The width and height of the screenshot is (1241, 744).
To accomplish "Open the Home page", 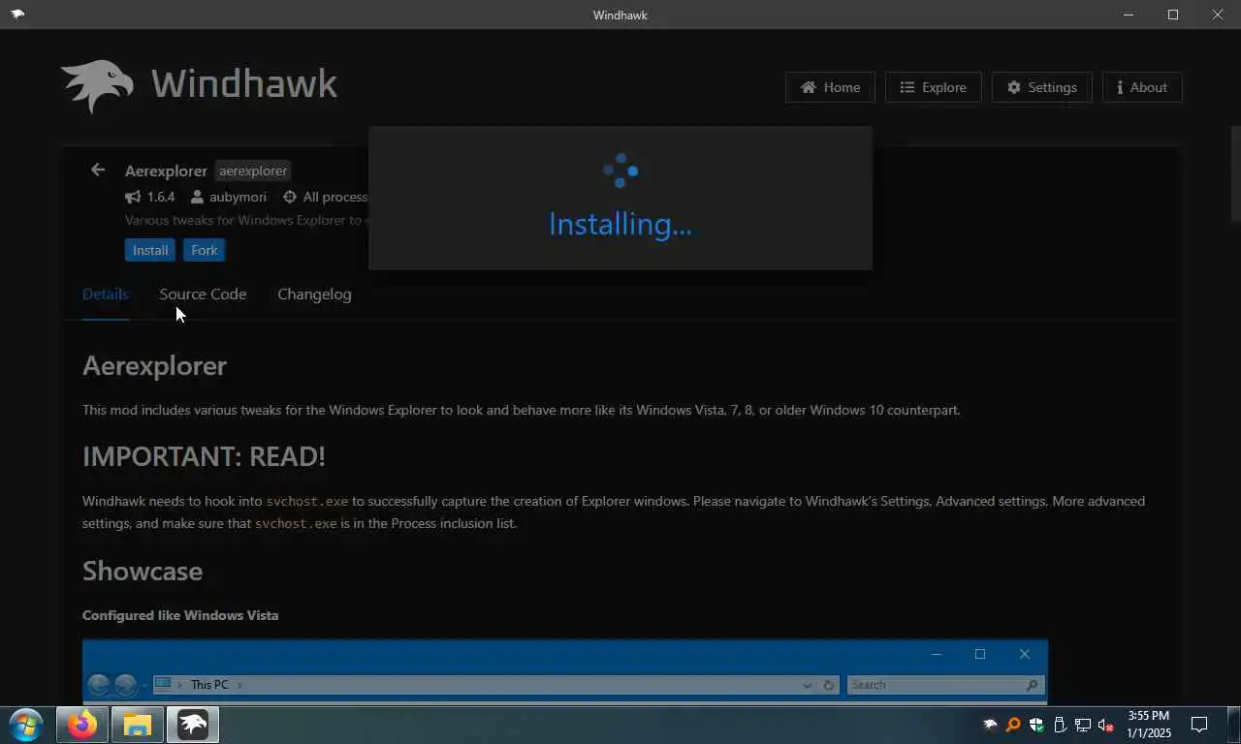I will 830,87.
